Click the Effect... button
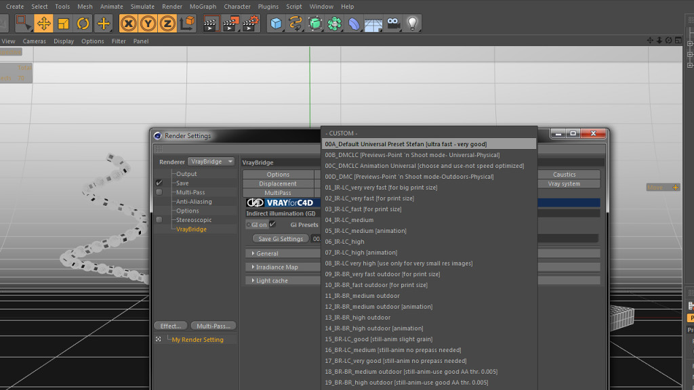The width and height of the screenshot is (694, 390). (x=171, y=326)
